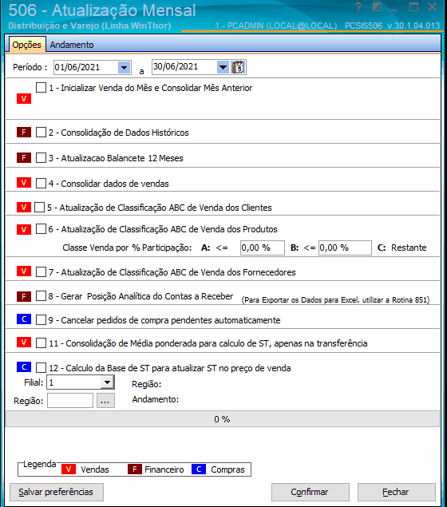
Task: Click the class A percentage field
Action: [x=263, y=248]
